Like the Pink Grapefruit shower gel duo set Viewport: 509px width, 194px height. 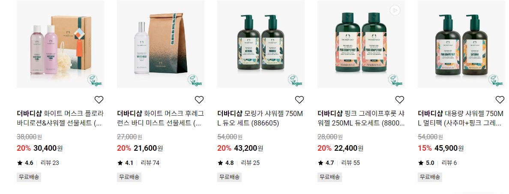point(400,100)
